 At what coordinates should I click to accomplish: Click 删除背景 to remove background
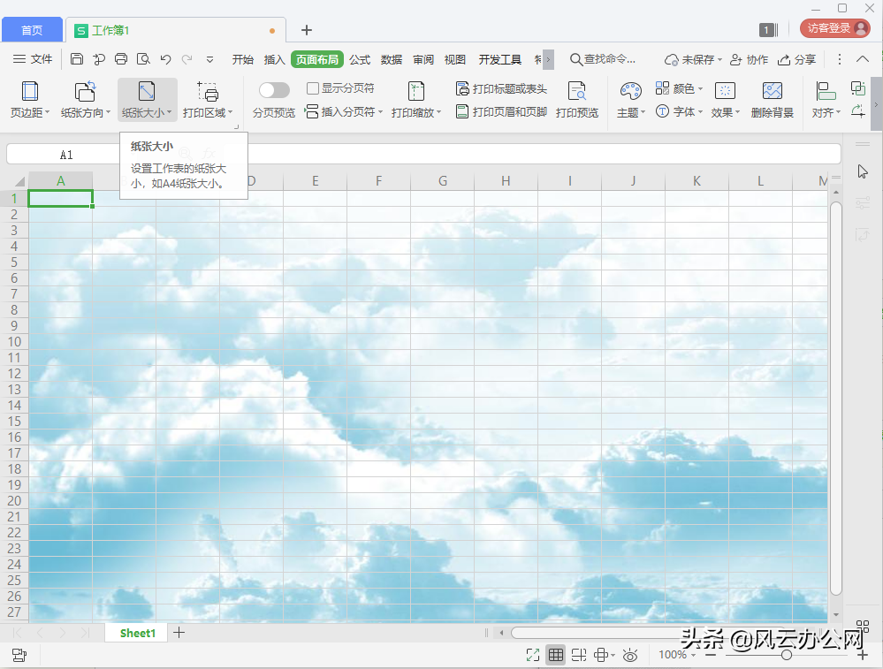pyautogui.click(x=772, y=100)
